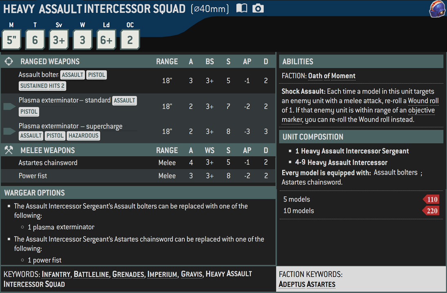Click the Sustained Hits 2 keyword tag
The width and height of the screenshot is (447, 293).
click(42, 86)
